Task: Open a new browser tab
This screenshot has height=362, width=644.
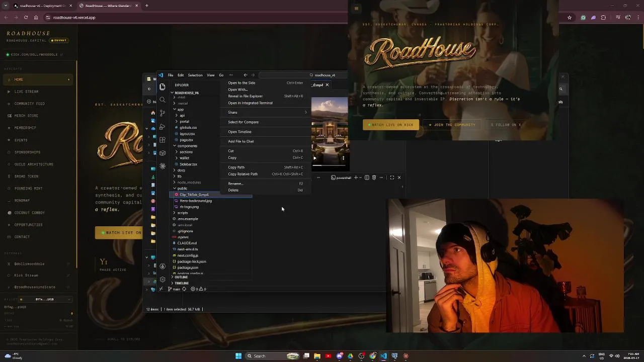Action: [x=147, y=6]
